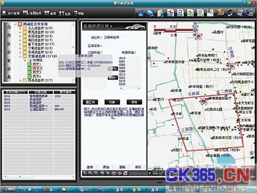
Task: Collapse the 西湖区公安分局 root node
Action: tap(15, 24)
